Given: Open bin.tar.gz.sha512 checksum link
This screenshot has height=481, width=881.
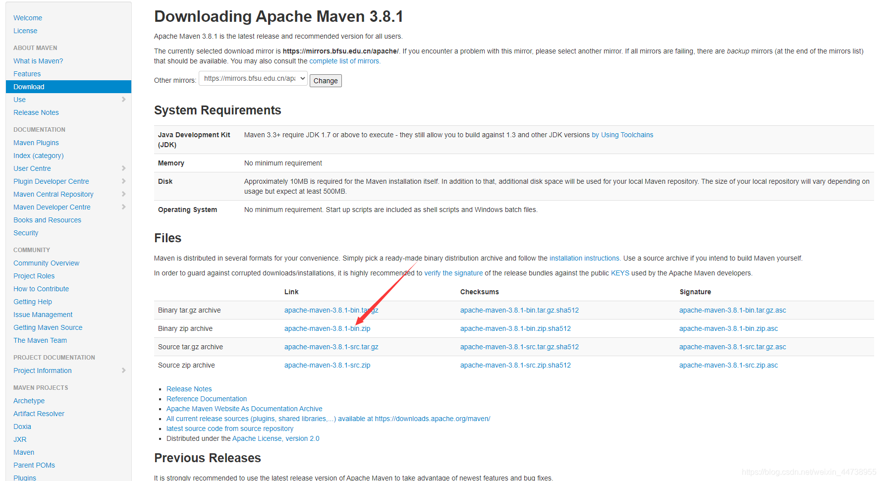Looking at the screenshot, I should 519,310.
